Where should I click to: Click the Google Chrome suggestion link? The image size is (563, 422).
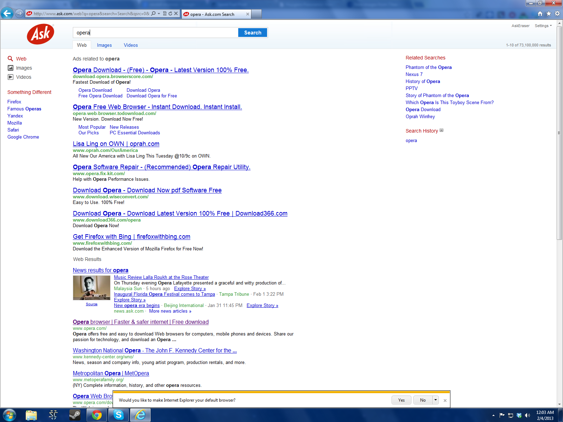23,137
